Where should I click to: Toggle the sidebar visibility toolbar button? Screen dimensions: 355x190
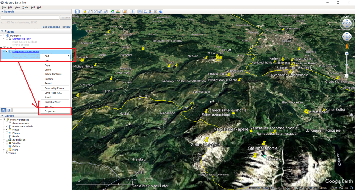(x=77, y=11)
